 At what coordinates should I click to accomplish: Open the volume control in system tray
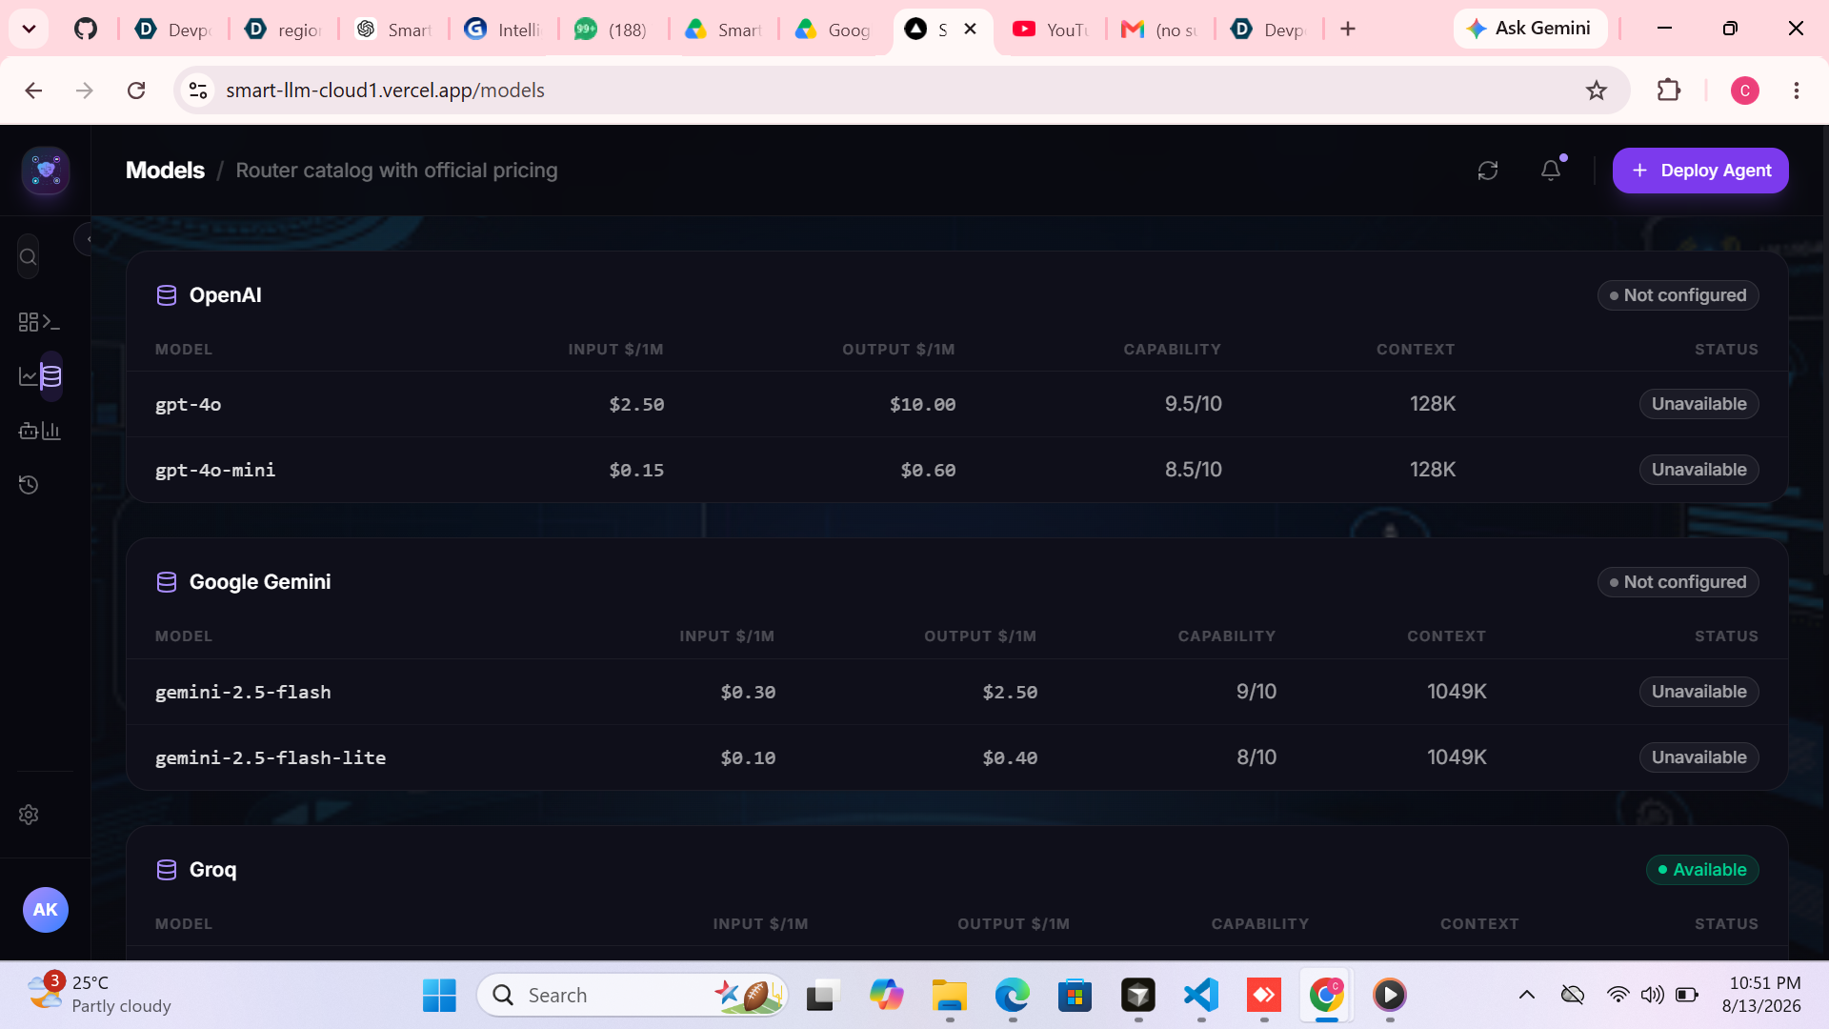tap(1652, 996)
